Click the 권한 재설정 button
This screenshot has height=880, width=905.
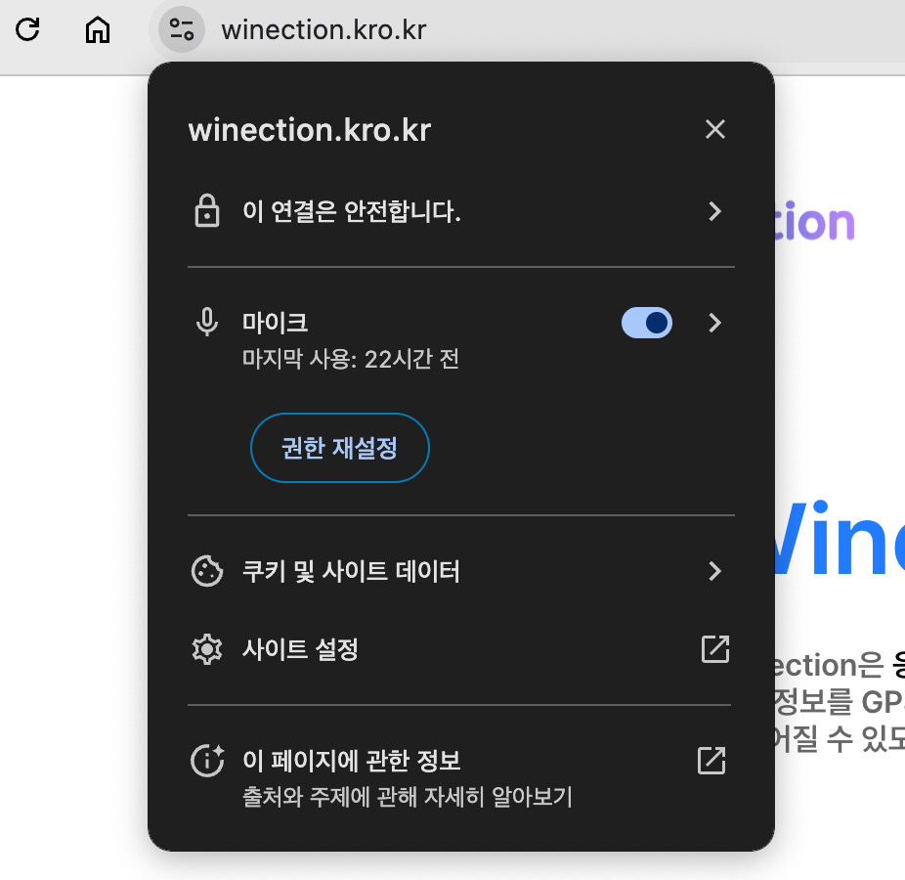[x=340, y=448]
